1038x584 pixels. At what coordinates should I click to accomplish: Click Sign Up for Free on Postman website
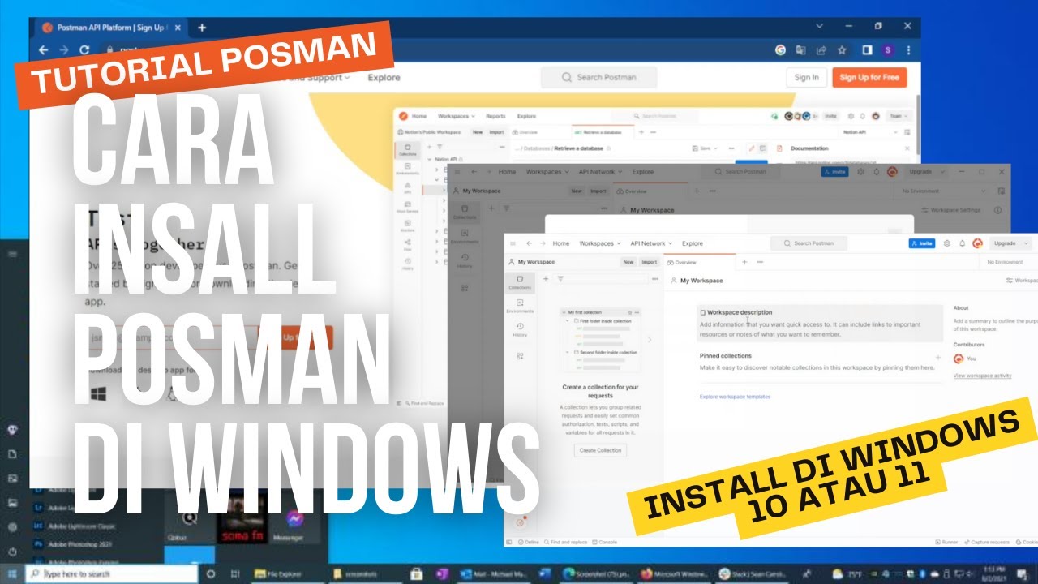click(869, 77)
